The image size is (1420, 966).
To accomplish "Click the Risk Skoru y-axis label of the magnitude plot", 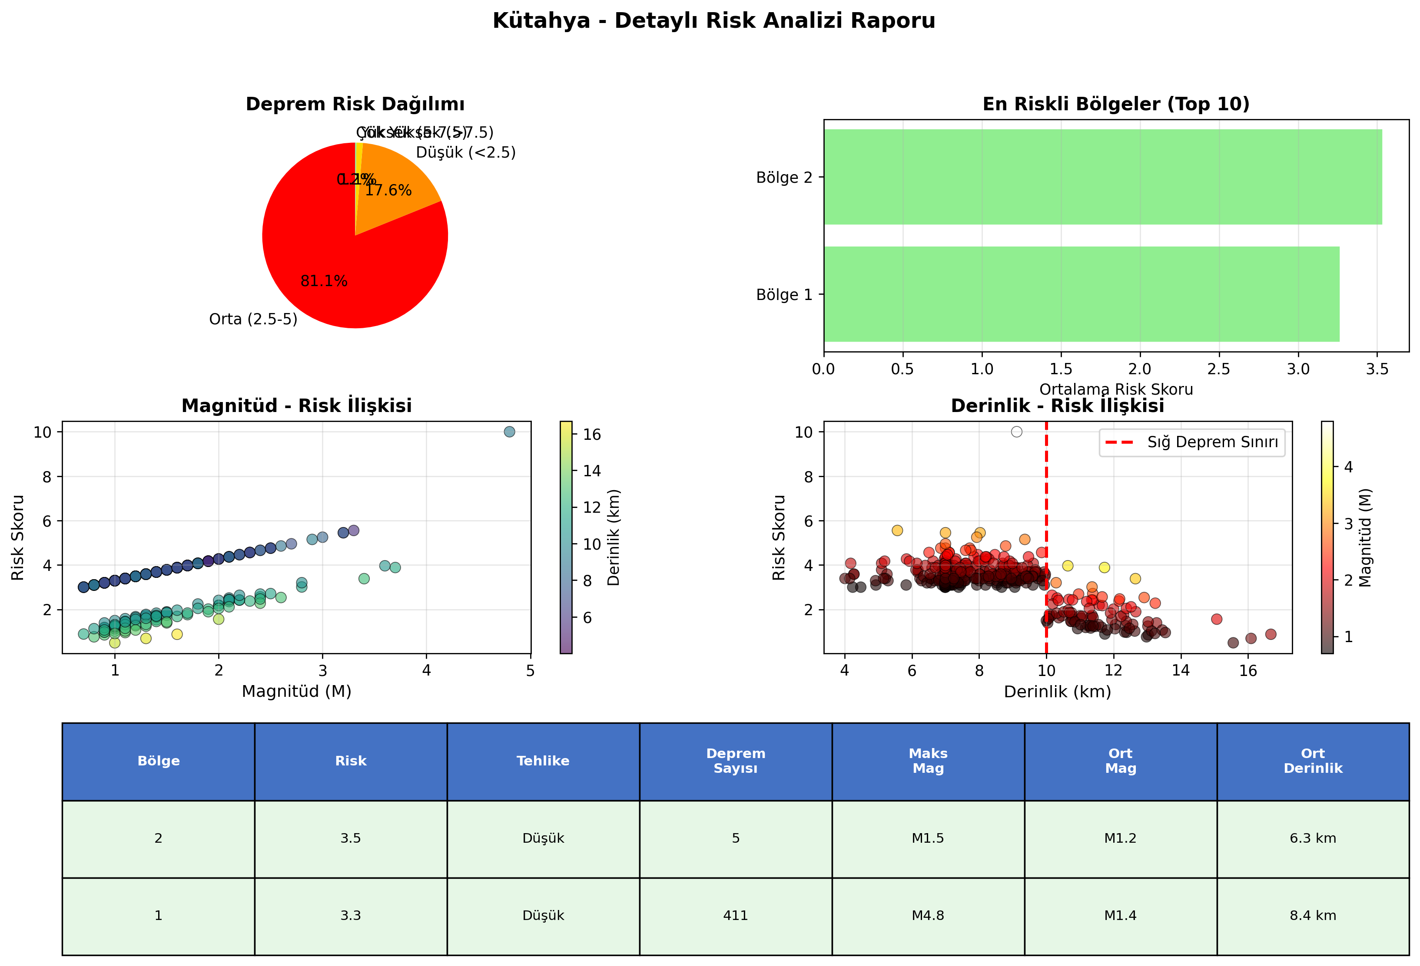I will click(x=18, y=537).
